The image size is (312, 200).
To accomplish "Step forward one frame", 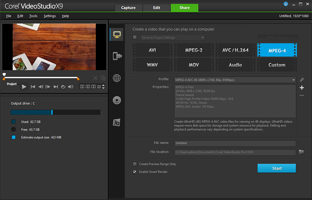I will [48, 87].
